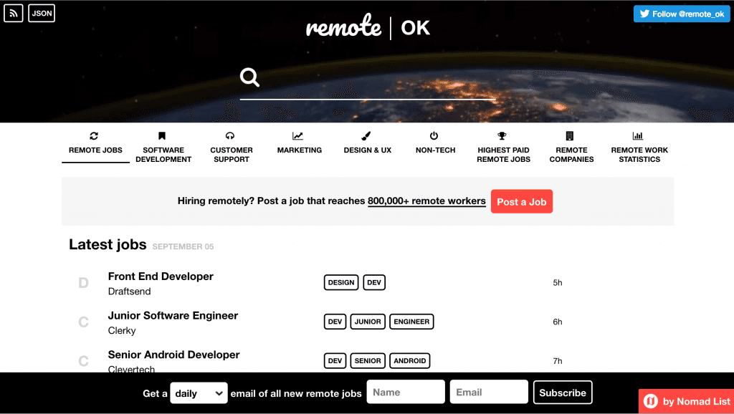
Task: Click the 7h posting time
Action: click(x=558, y=361)
